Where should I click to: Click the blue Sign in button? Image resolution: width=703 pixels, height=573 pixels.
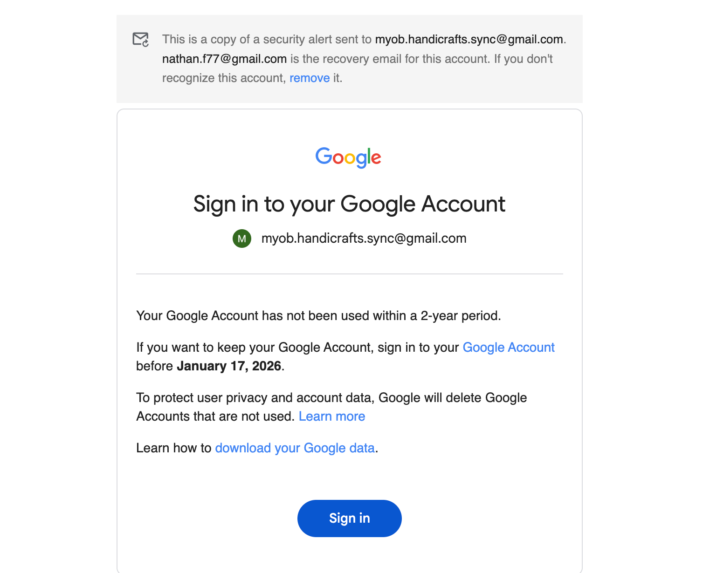(349, 518)
